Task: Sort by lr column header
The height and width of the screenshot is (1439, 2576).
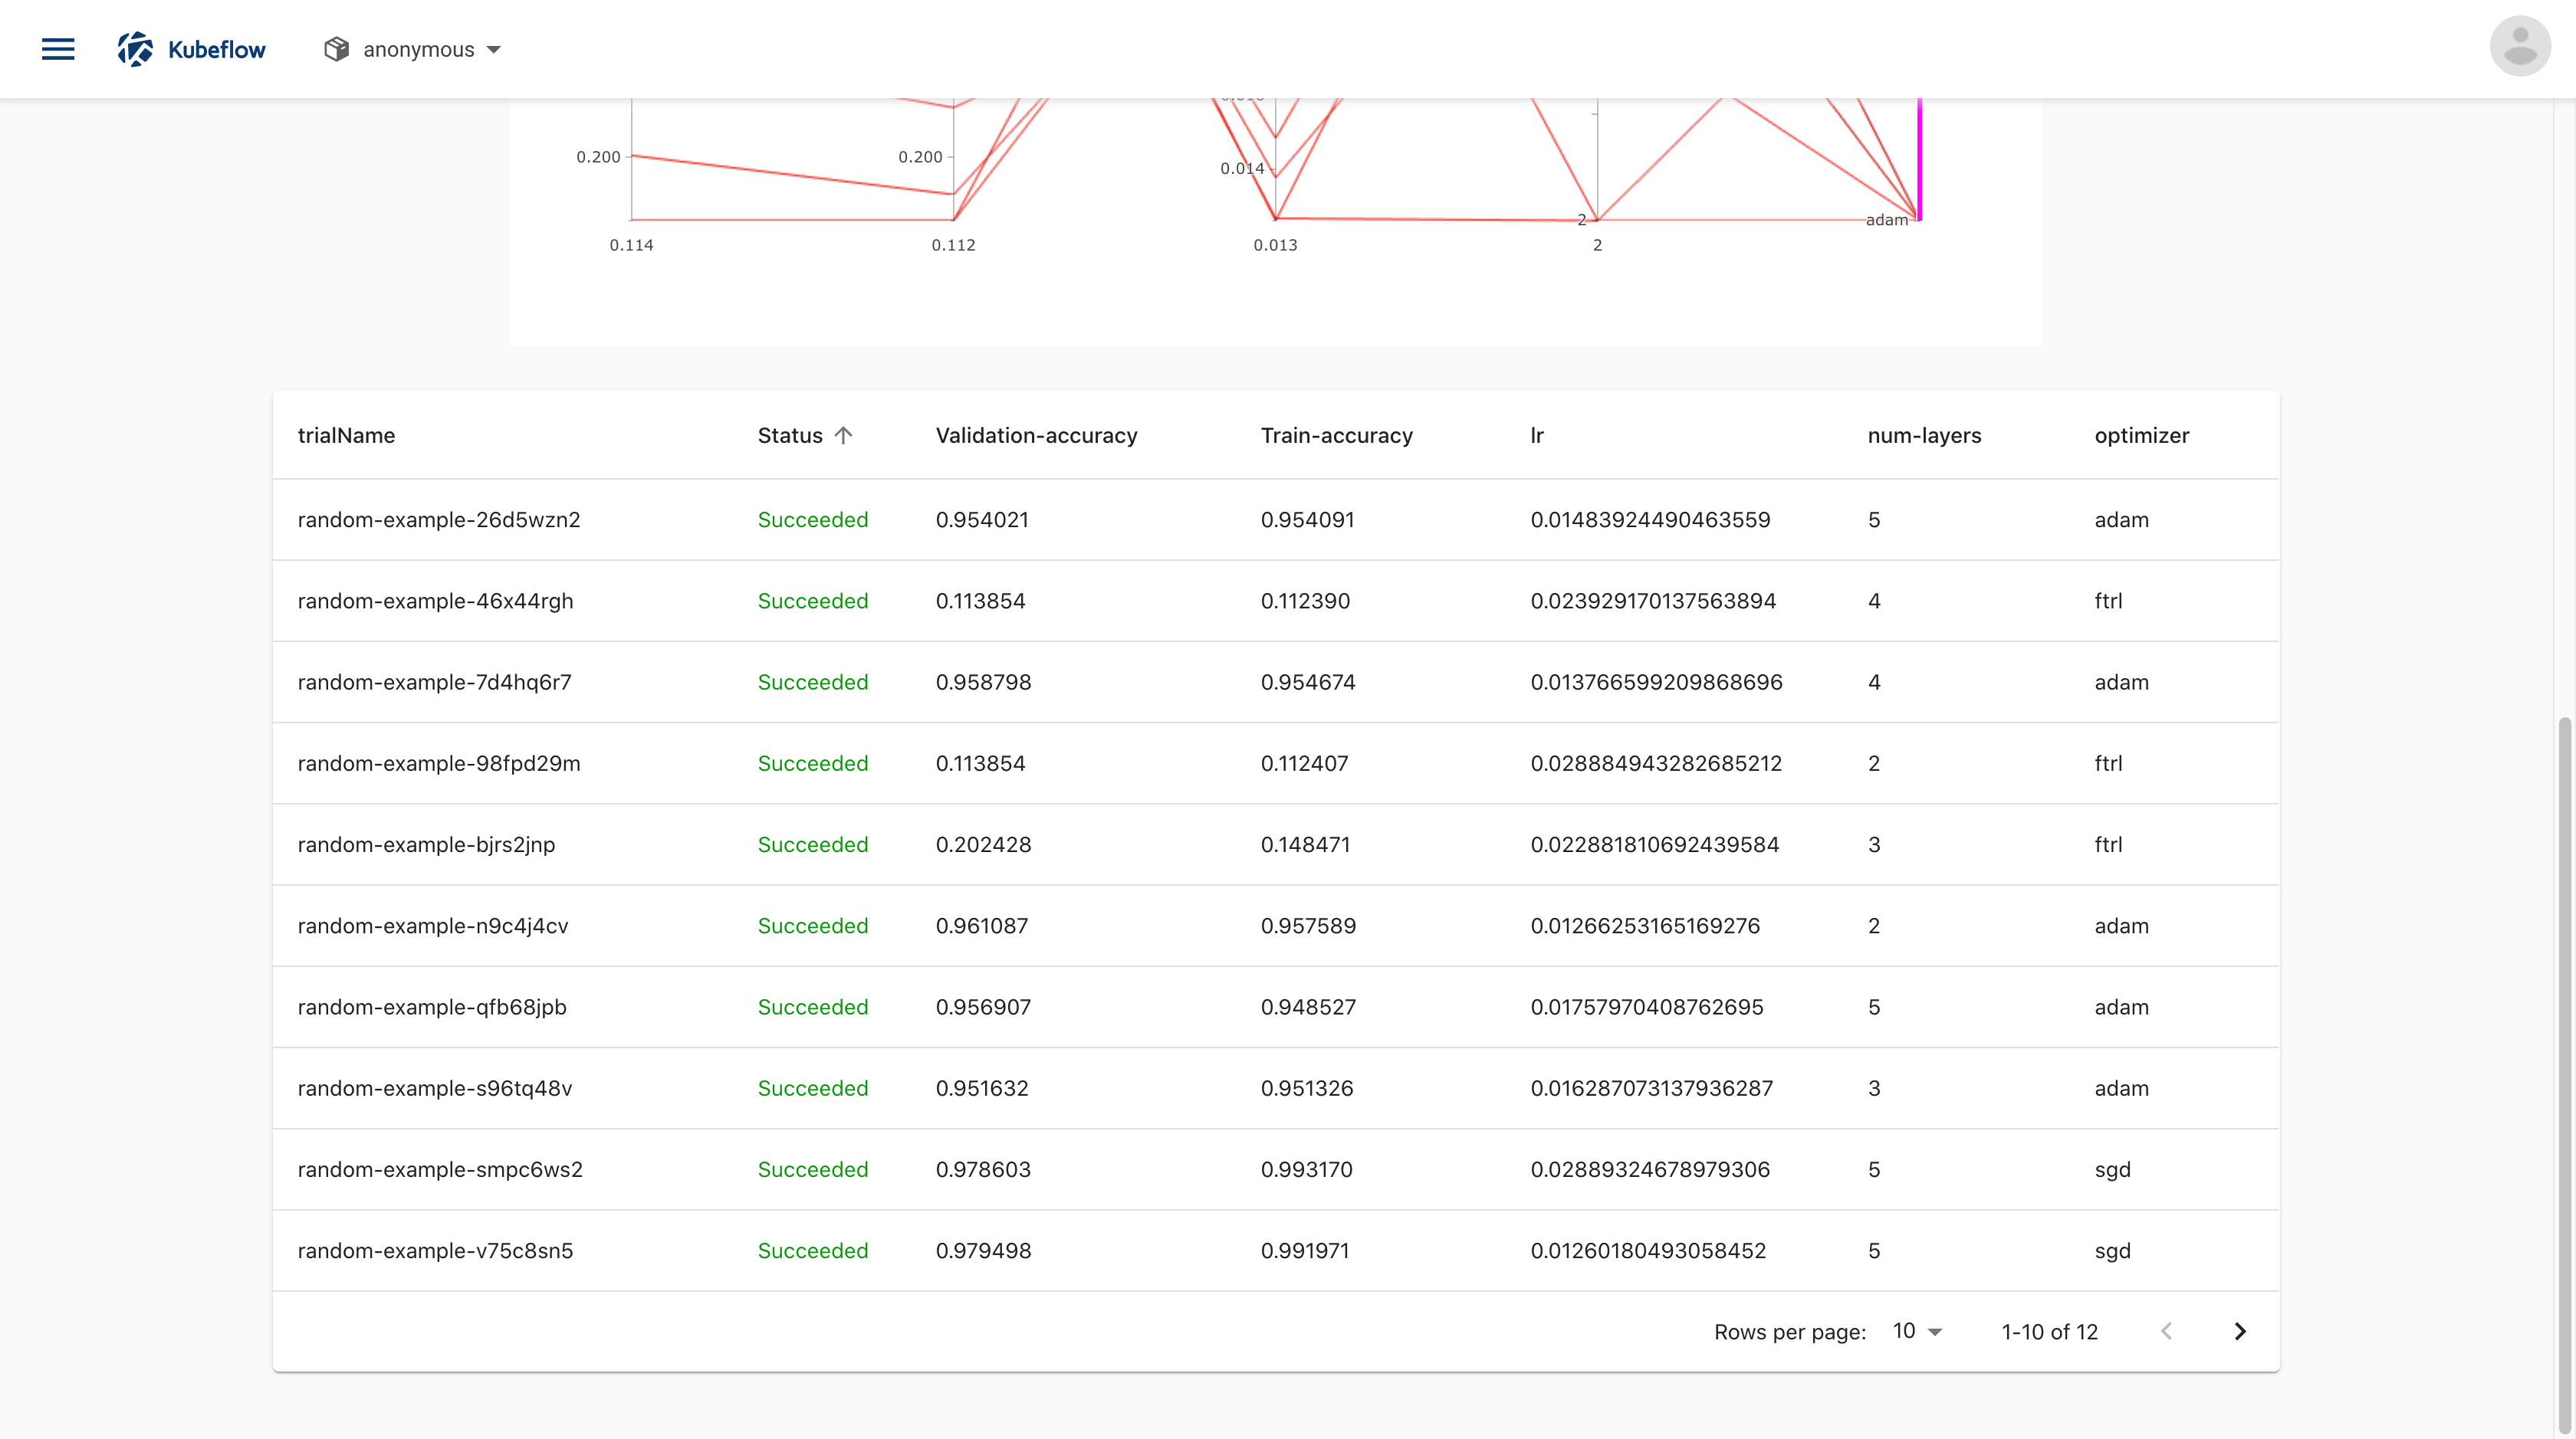Action: [x=1537, y=436]
